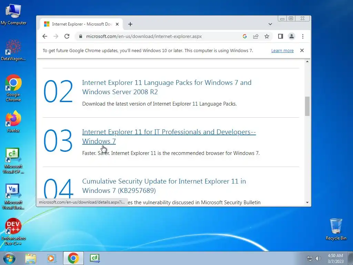Click the large 03 number

(x=58, y=141)
